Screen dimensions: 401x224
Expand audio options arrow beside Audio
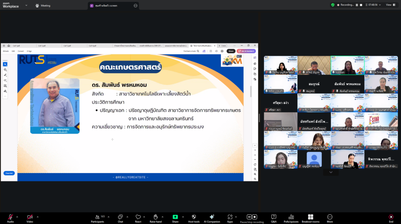17,217
